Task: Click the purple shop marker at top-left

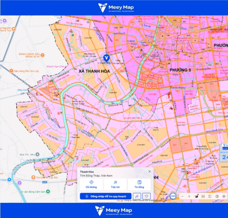Action: tap(5, 21)
